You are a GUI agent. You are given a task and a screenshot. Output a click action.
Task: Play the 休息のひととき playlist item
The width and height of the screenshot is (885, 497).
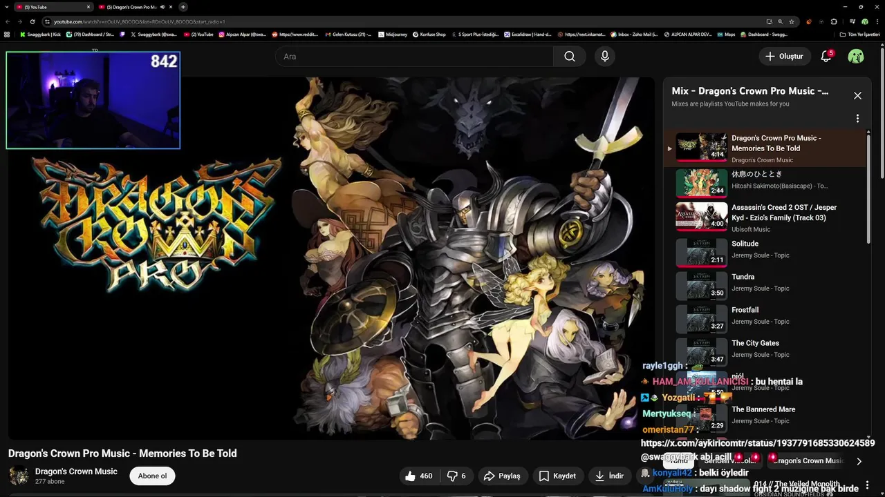764,182
